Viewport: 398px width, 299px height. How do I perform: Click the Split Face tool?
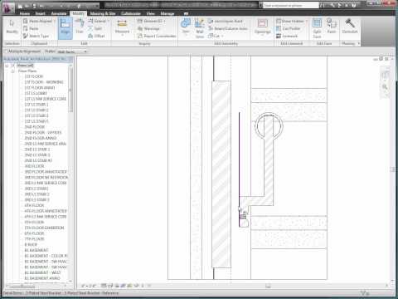[317, 28]
